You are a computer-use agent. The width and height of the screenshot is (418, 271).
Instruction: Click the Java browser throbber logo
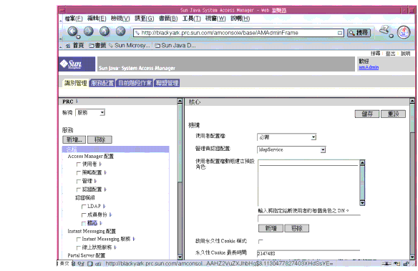404,32
